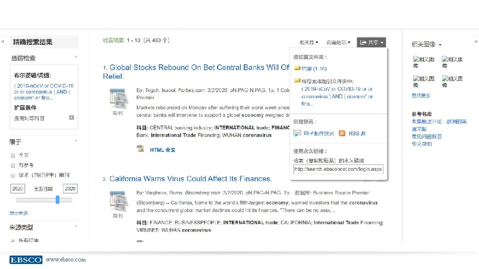Open 引文帮助 link
This screenshot has height=269, width=479.
click(422, 143)
